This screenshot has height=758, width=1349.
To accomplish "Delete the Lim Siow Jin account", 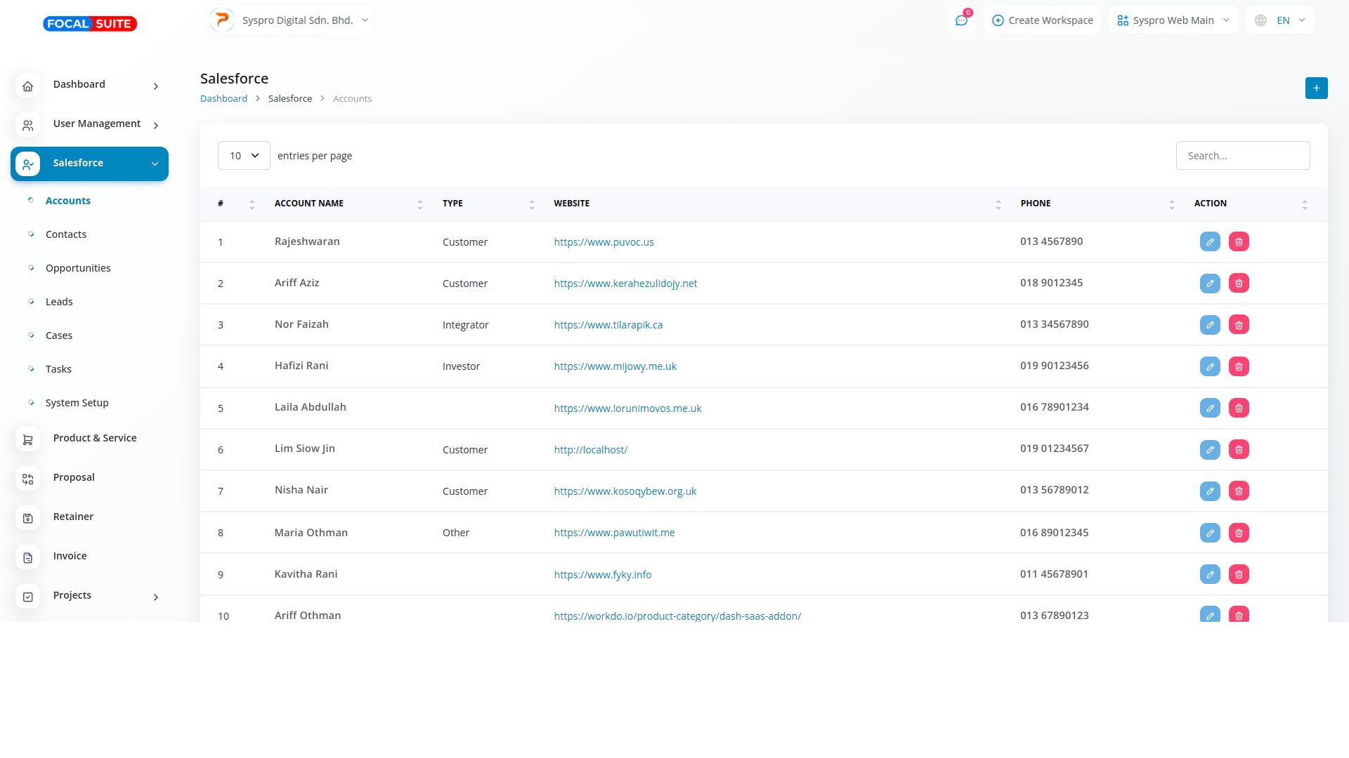I will click(x=1239, y=449).
